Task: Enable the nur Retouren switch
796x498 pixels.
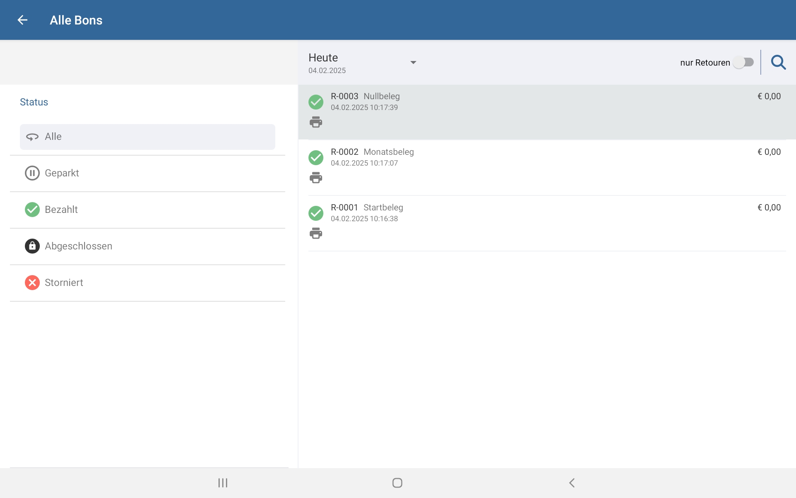Action: 743,62
